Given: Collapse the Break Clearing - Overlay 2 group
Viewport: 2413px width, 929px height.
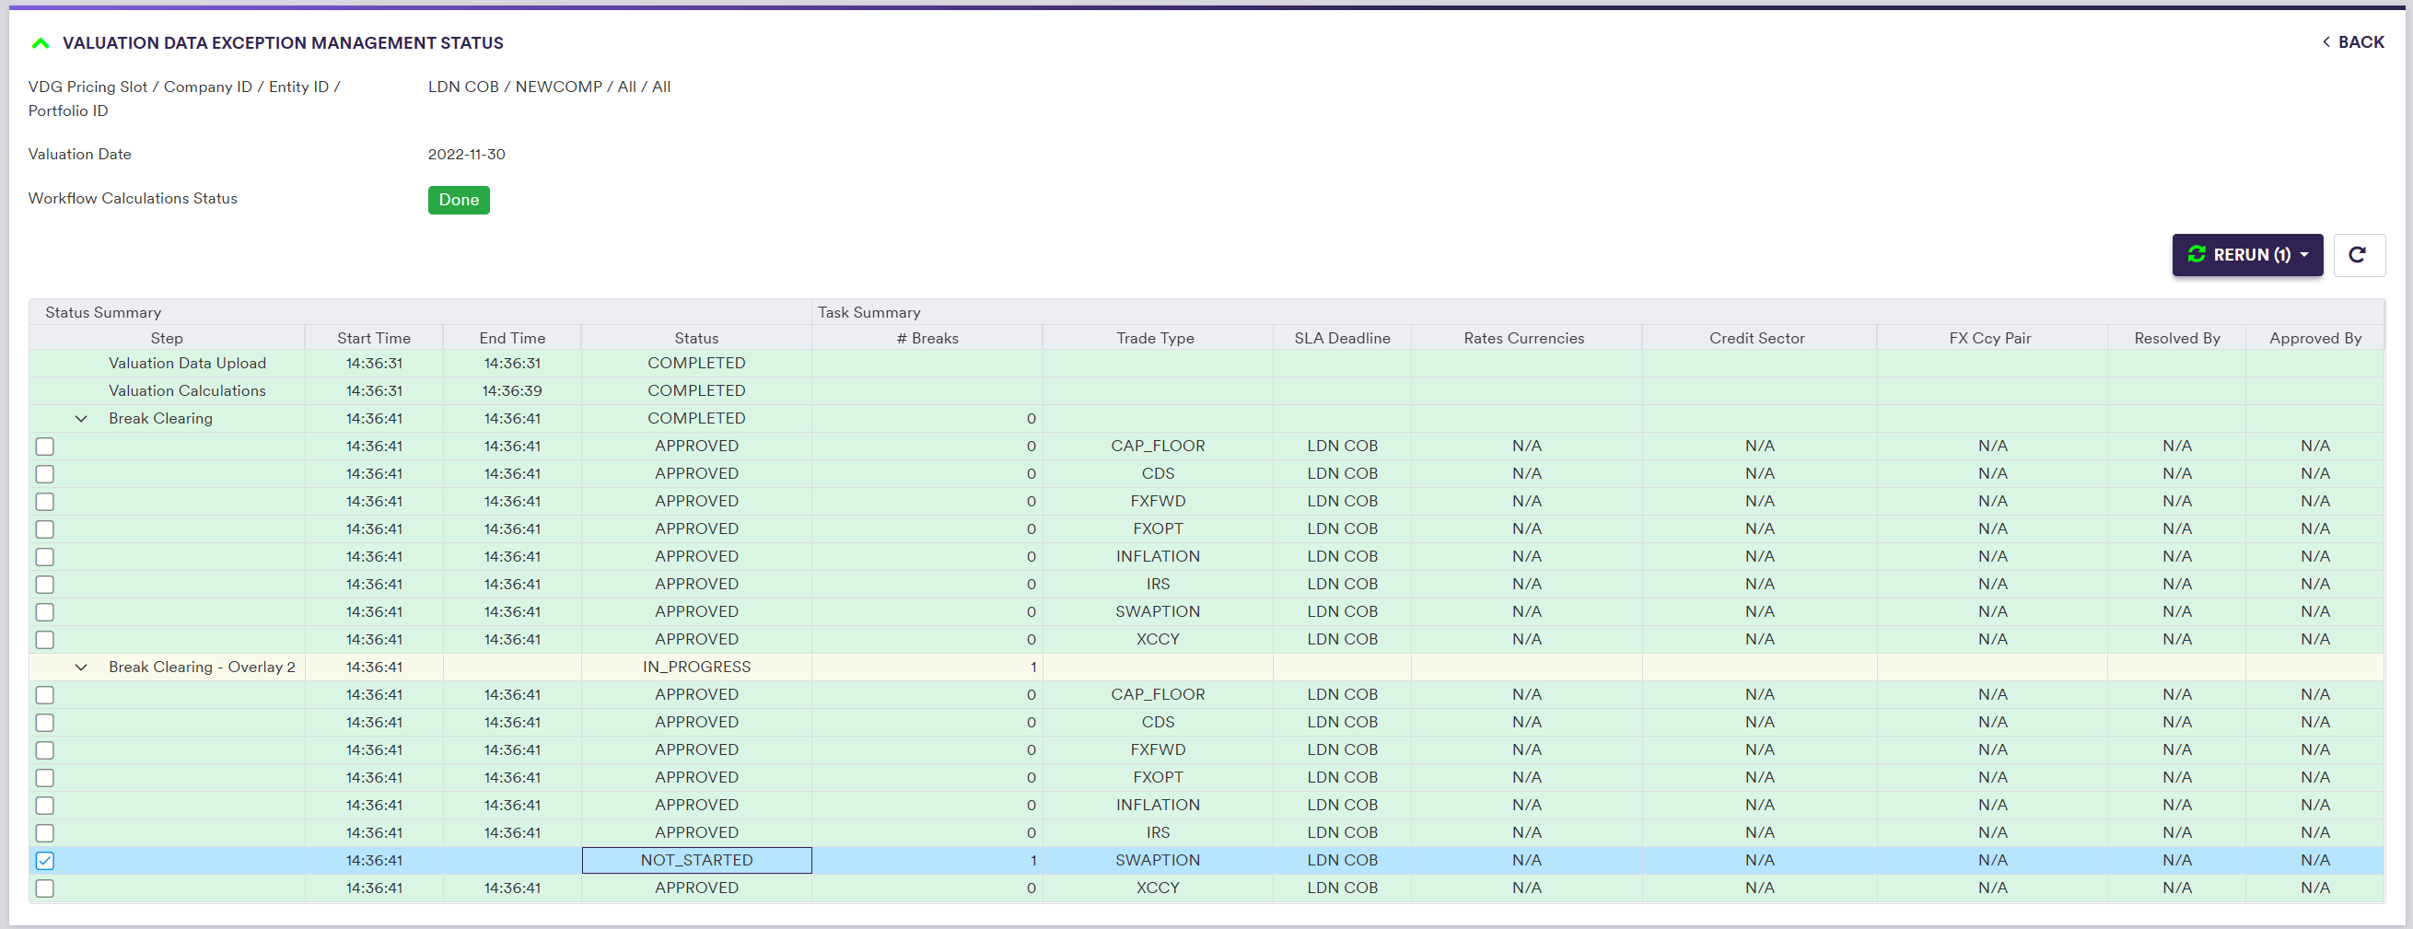Looking at the screenshot, I should coord(81,667).
